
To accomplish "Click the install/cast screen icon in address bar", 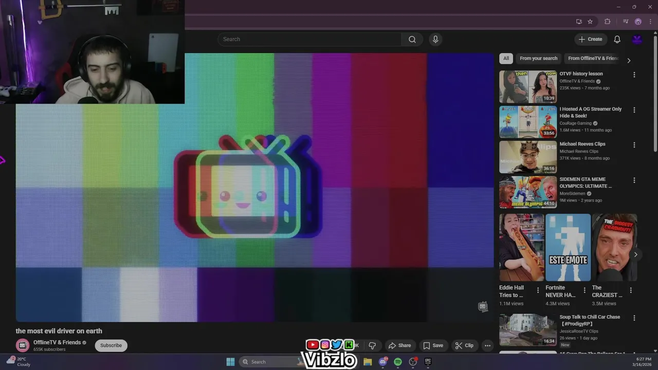I will (579, 22).
